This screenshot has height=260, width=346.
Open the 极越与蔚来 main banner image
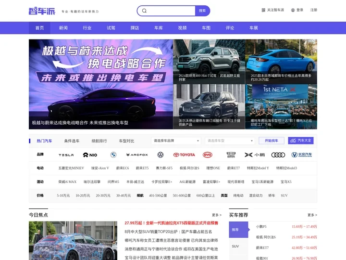[101, 84]
